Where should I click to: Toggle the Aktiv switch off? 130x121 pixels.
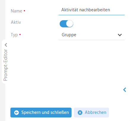point(66,24)
